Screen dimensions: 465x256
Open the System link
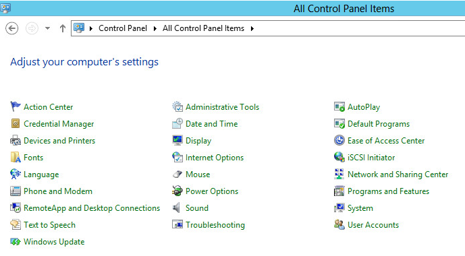coord(360,208)
